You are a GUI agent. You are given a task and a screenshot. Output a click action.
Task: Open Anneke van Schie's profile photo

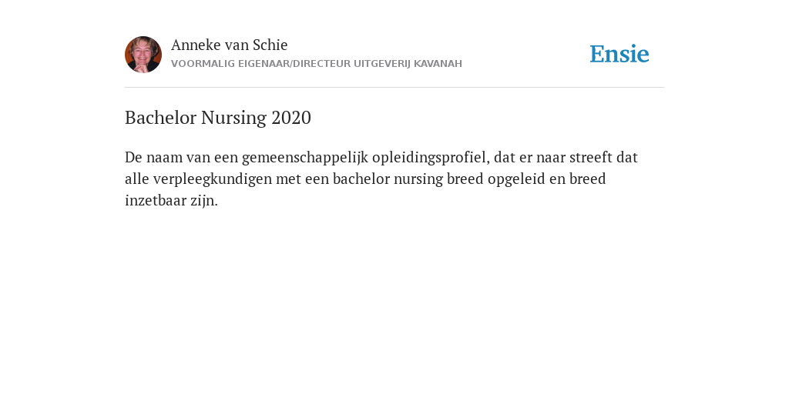click(x=143, y=55)
